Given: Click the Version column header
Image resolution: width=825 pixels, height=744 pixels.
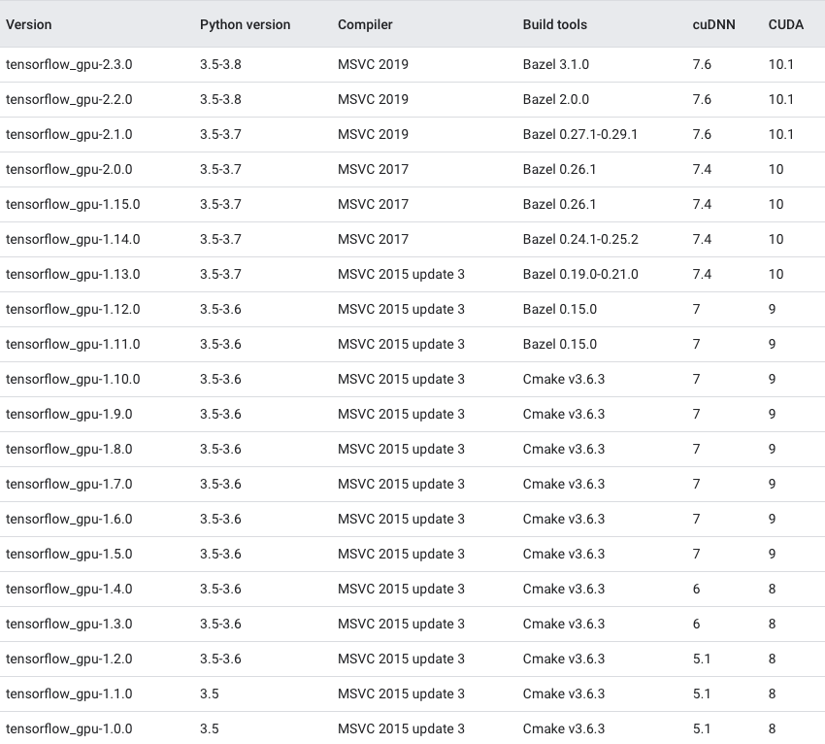Looking at the screenshot, I should pos(29,24).
